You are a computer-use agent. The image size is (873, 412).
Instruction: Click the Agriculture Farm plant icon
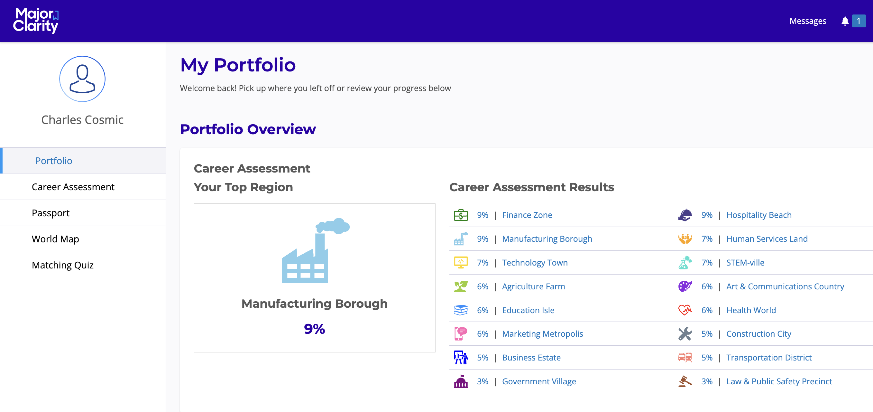[x=461, y=286]
